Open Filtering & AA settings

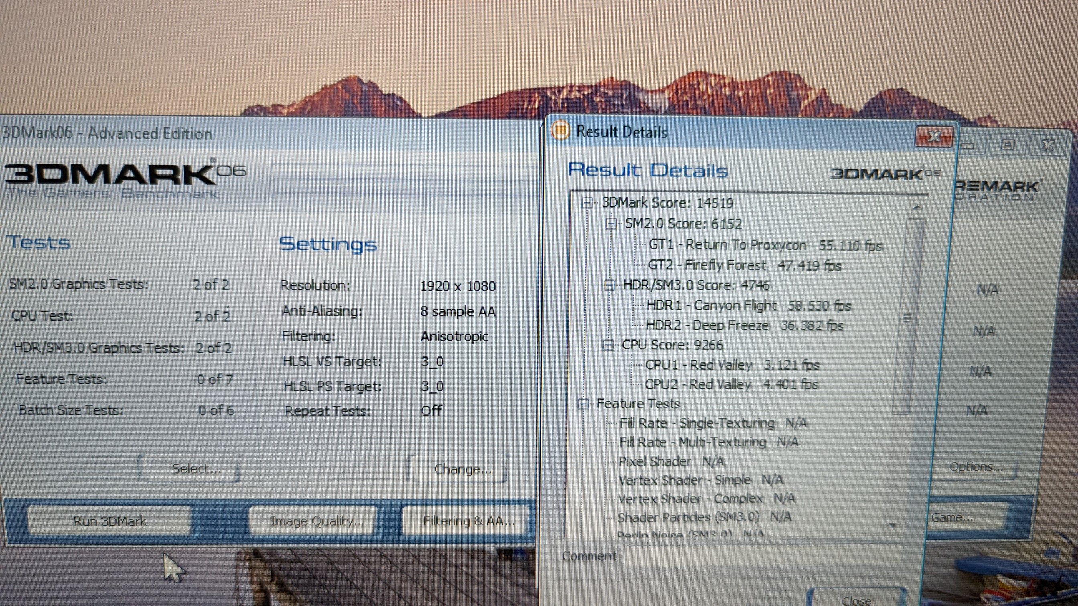[x=468, y=521]
